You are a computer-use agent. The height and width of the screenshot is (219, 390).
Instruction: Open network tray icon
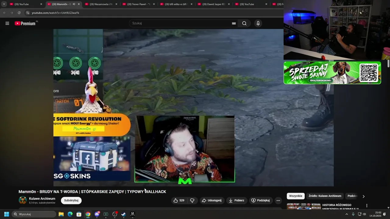[x=360, y=214]
